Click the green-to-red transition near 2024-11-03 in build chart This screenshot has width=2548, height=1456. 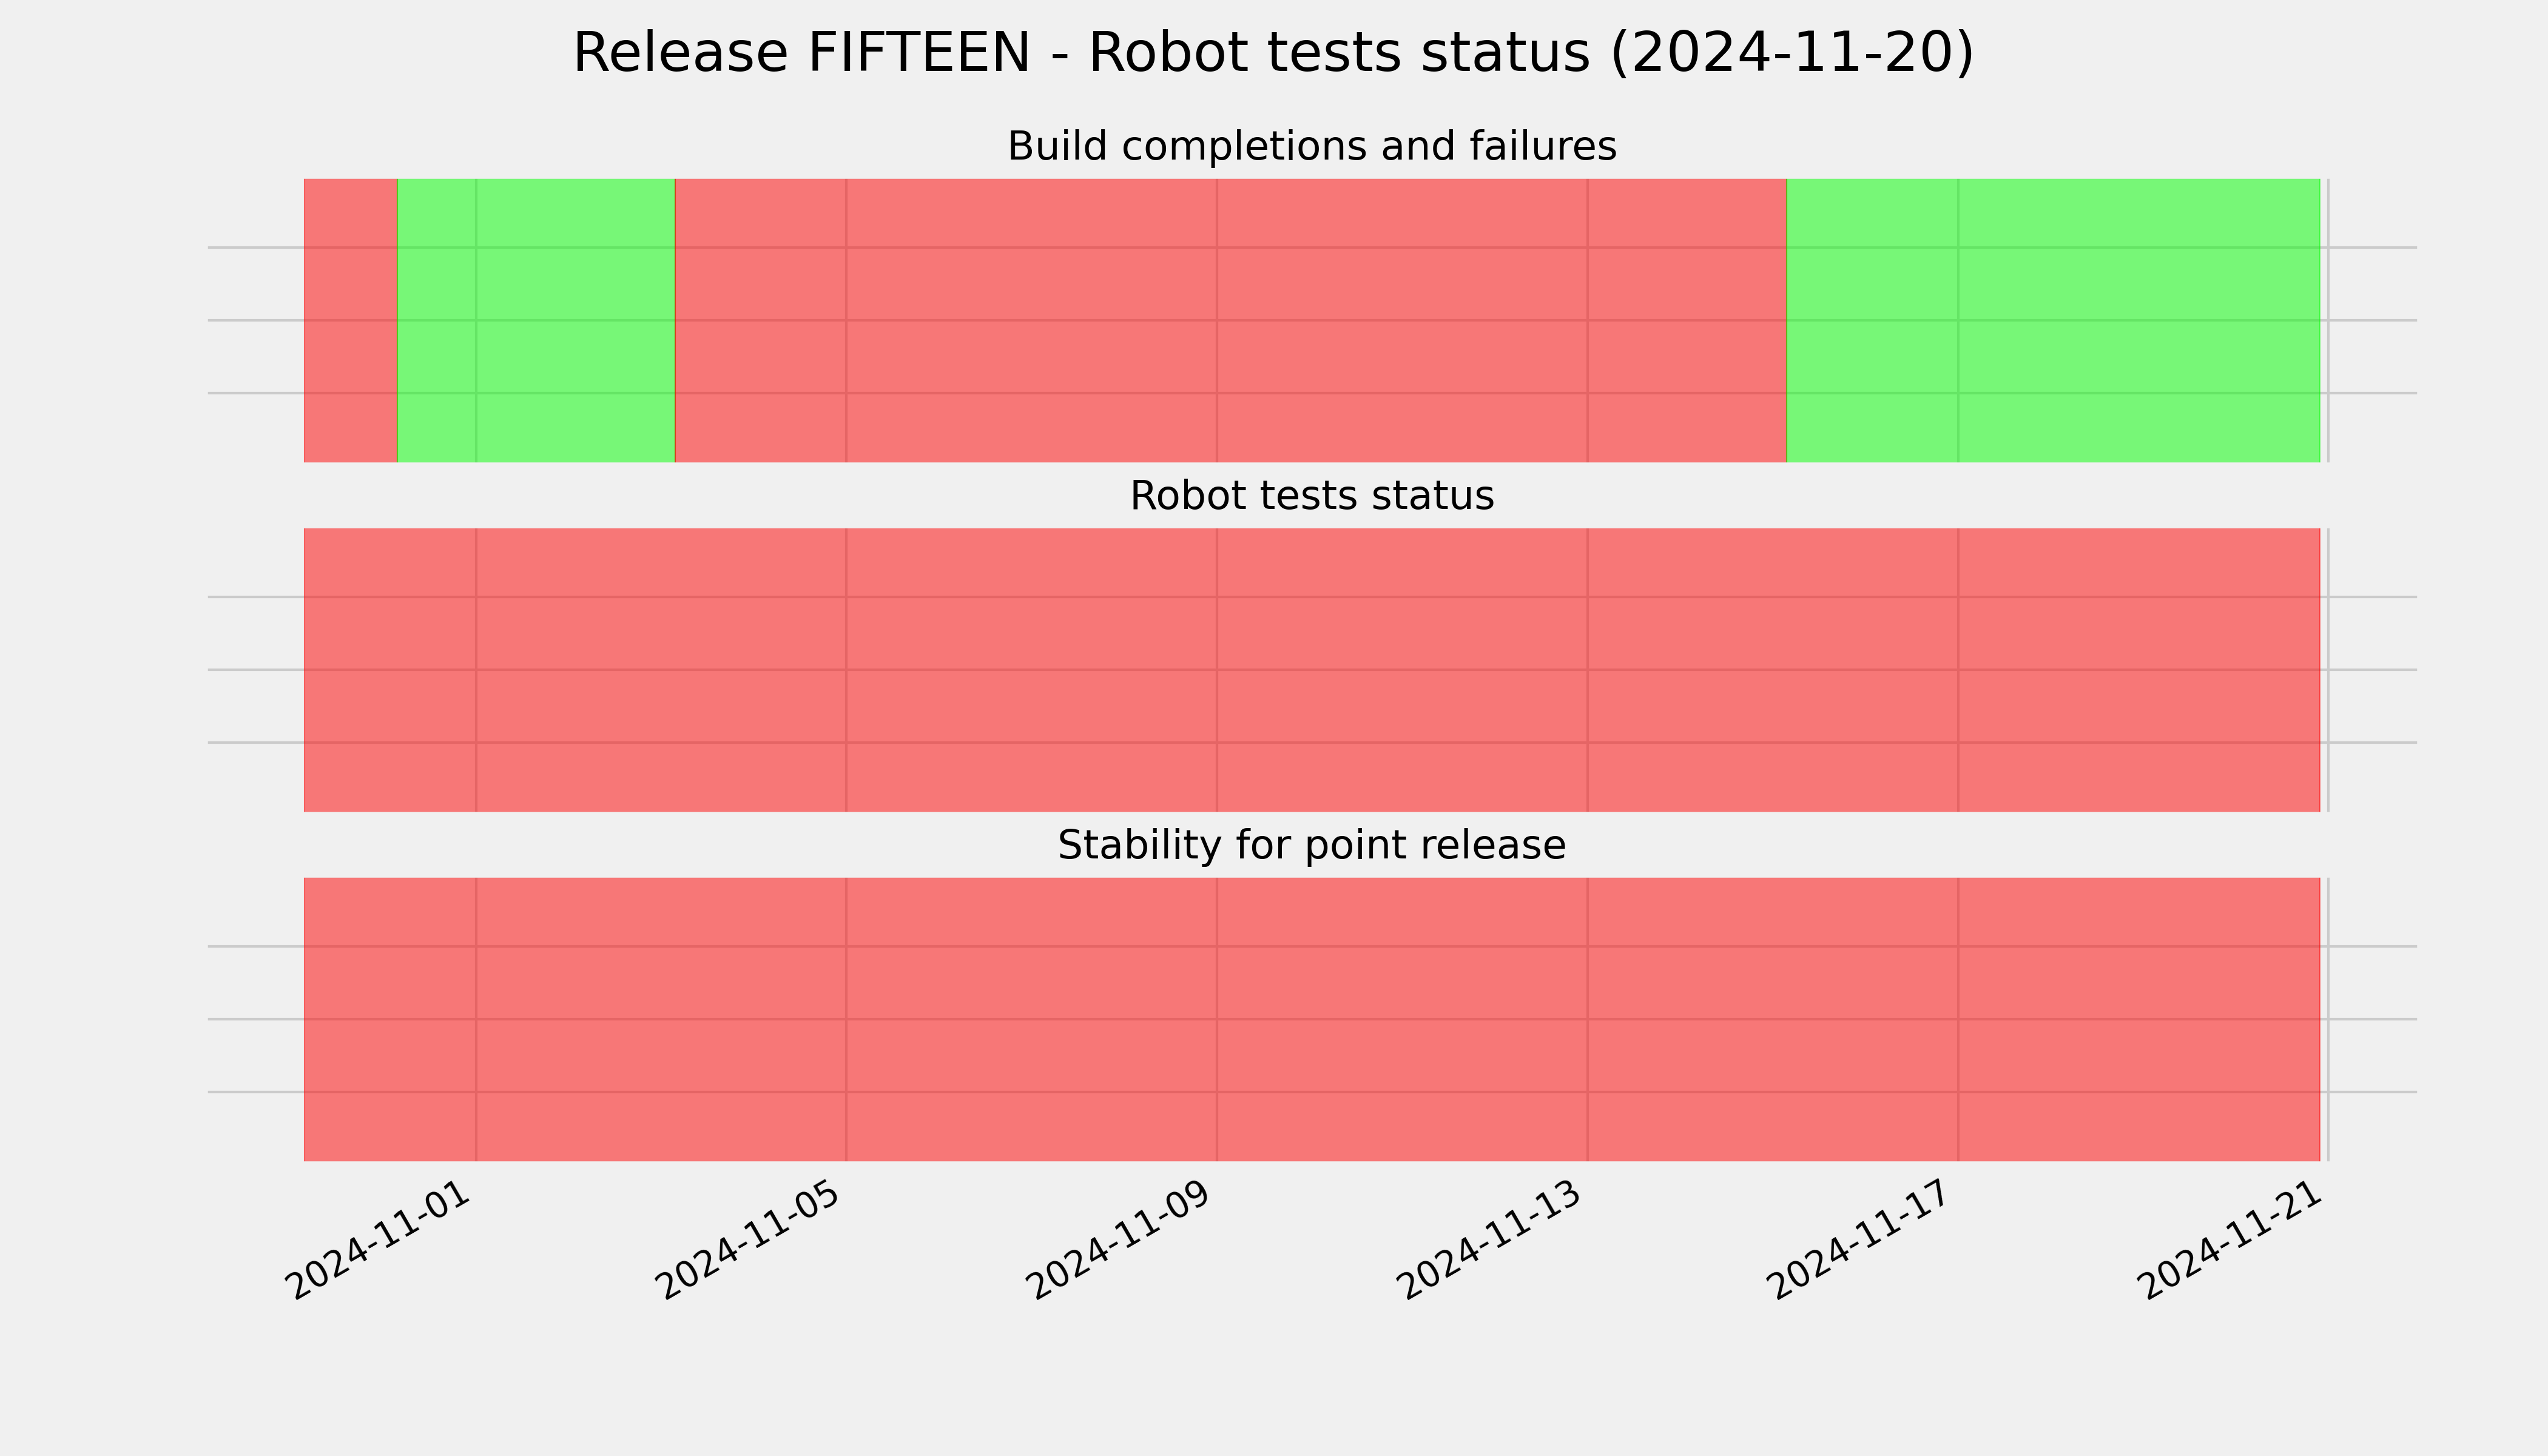(676, 320)
